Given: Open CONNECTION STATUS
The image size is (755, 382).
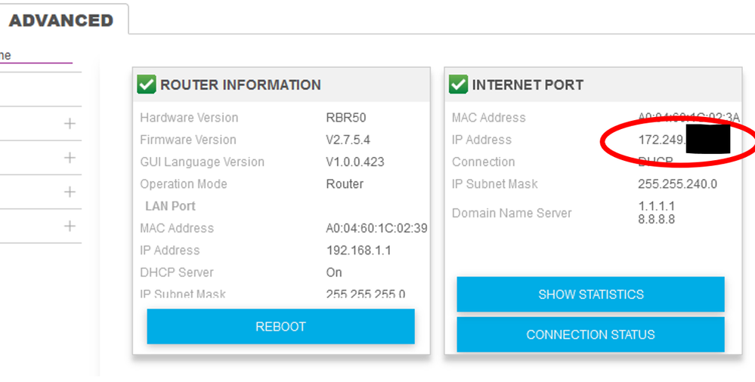Looking at the screenshot, I should tap(590, 334).
